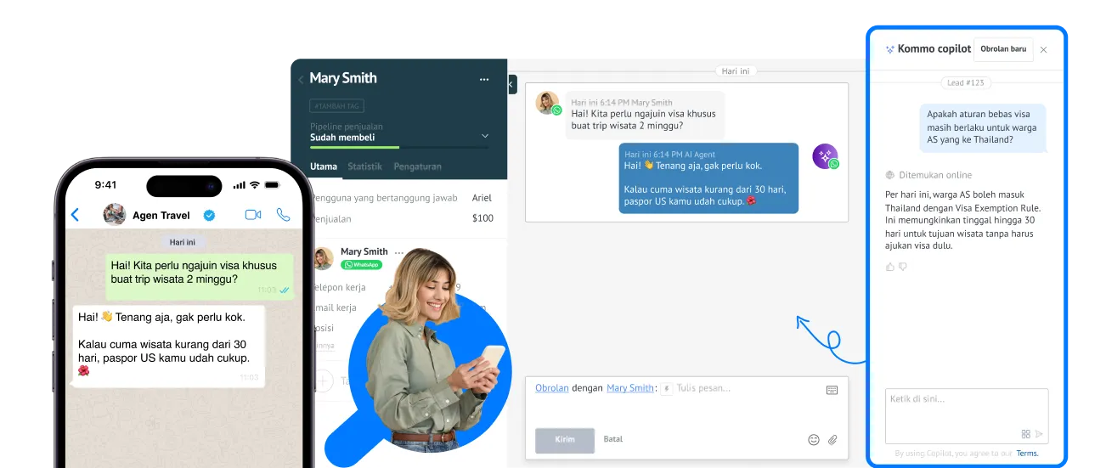Click Mary Smith's visa question message bubble
Viewport: 1106px width, 468px height.
point(645,116)
